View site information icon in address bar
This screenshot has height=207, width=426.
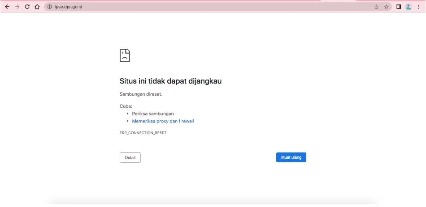pyautogui.click(x=49, y=7)
